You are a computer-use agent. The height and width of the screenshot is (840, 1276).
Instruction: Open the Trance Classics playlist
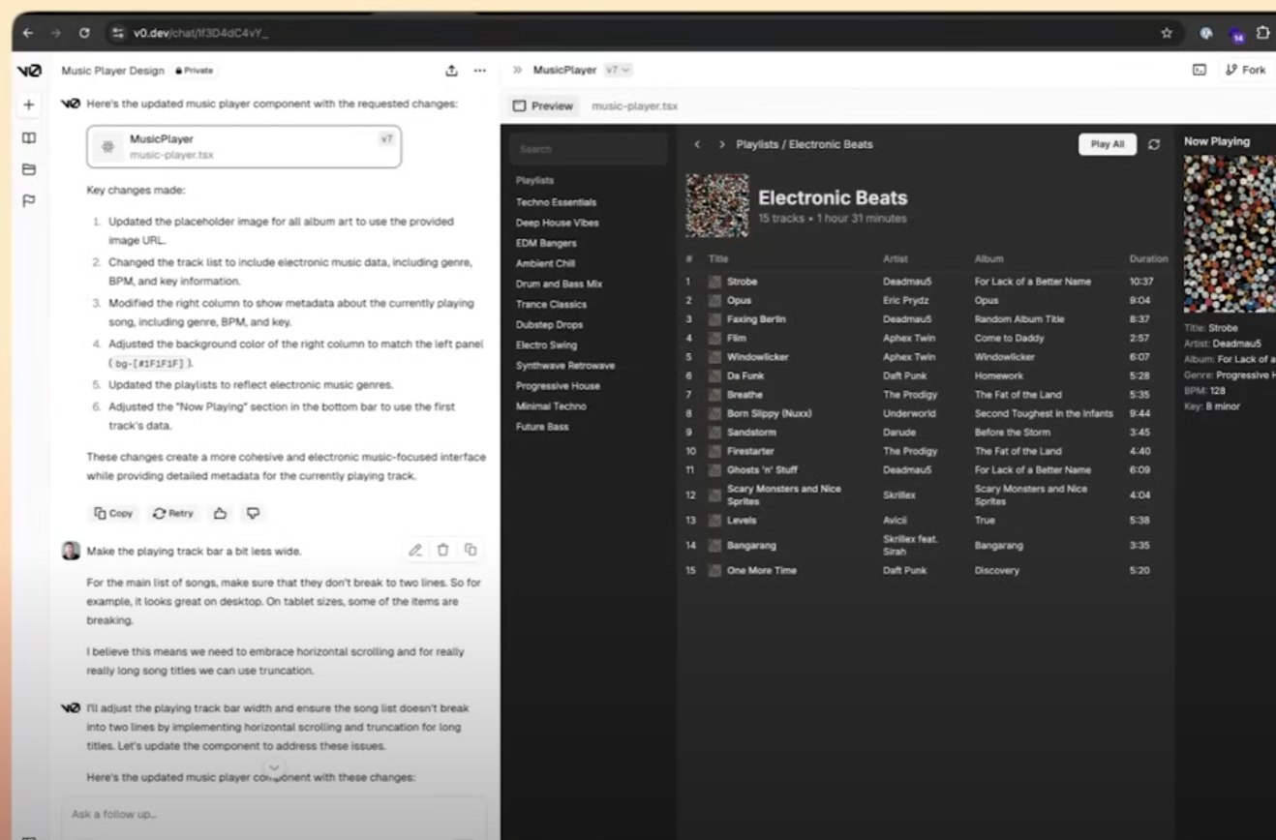point(551,304)
